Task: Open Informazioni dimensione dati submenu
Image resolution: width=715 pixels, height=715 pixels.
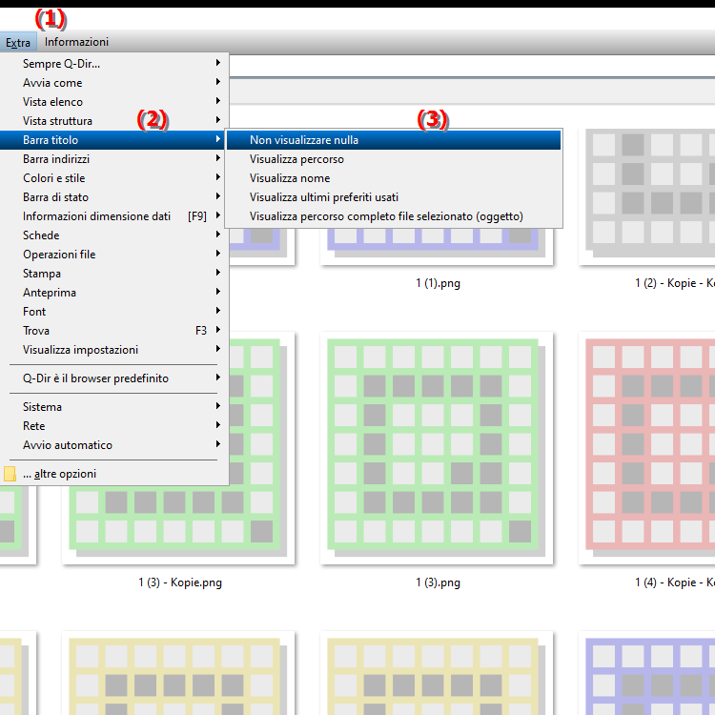Action: coord(113,216)
